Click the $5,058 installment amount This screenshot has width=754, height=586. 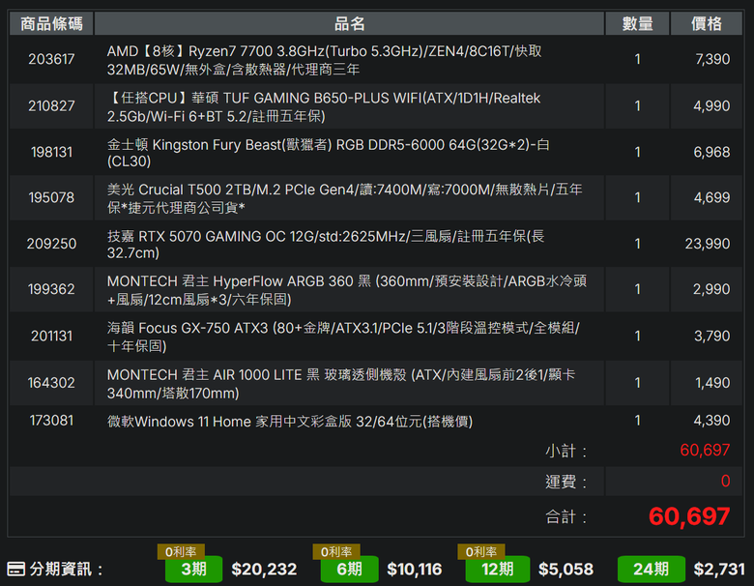click(x=565, y=570)
